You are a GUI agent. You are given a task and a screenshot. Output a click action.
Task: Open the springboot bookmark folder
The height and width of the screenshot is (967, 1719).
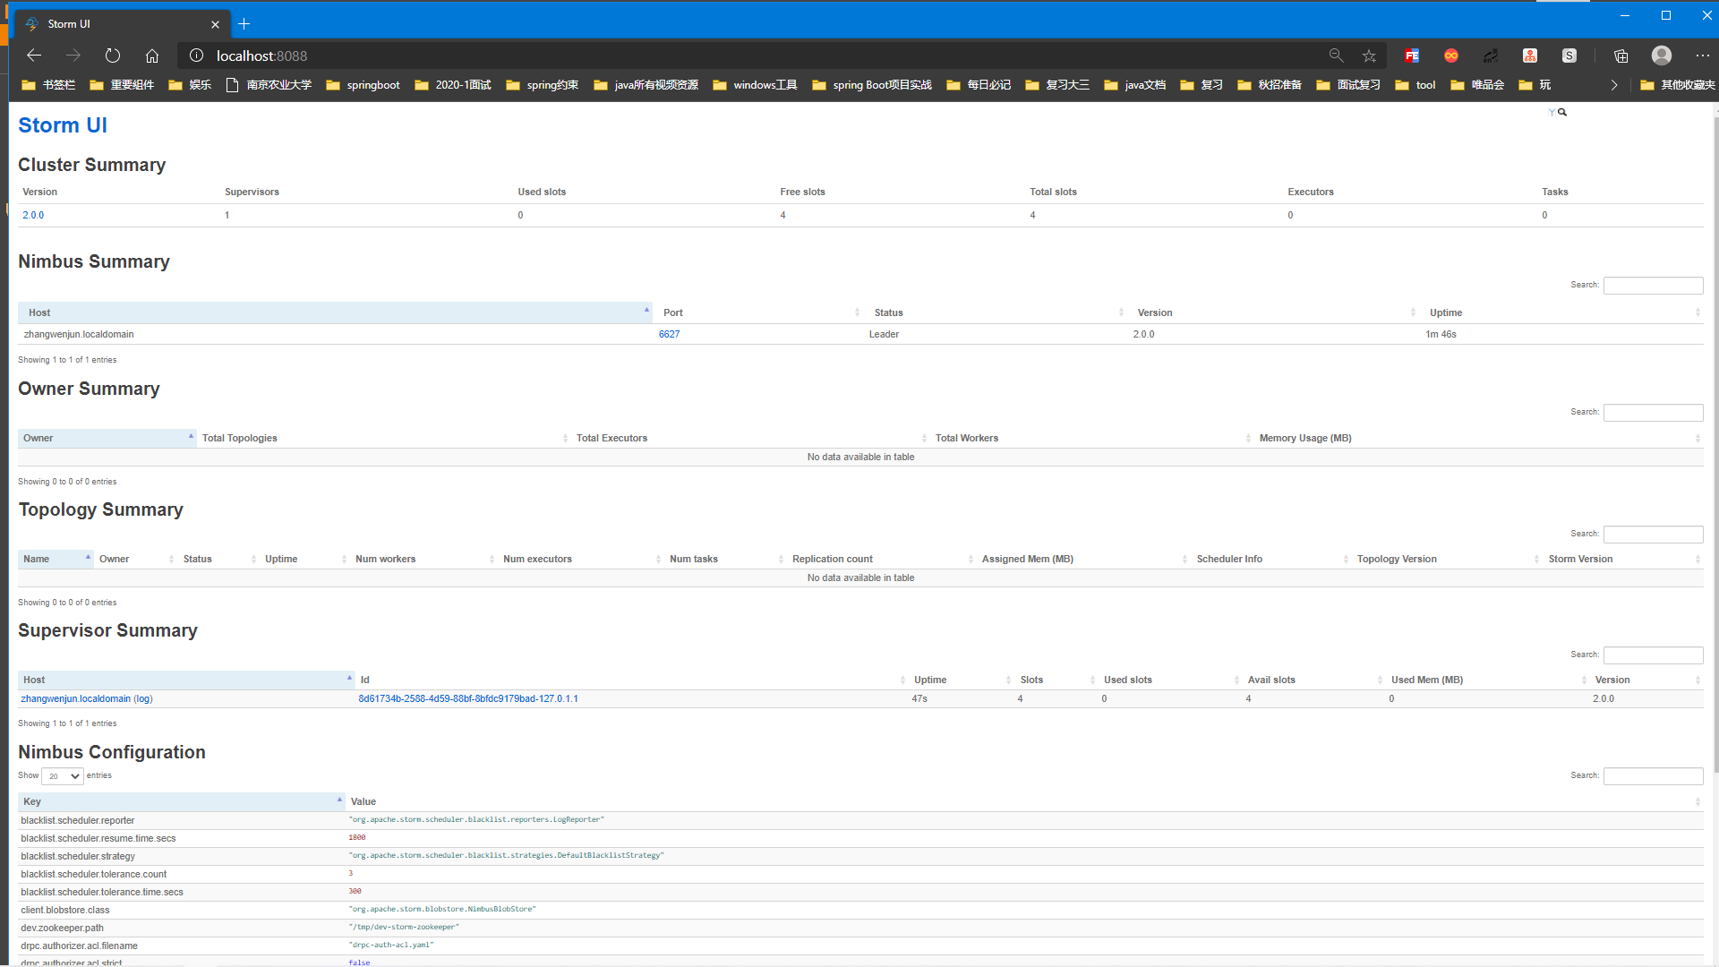363,85
